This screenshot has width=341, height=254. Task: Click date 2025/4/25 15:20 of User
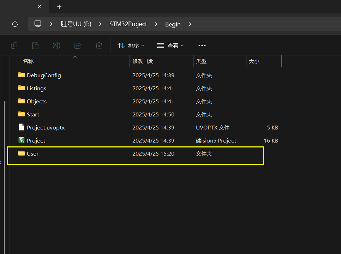[x=153, y=153]
